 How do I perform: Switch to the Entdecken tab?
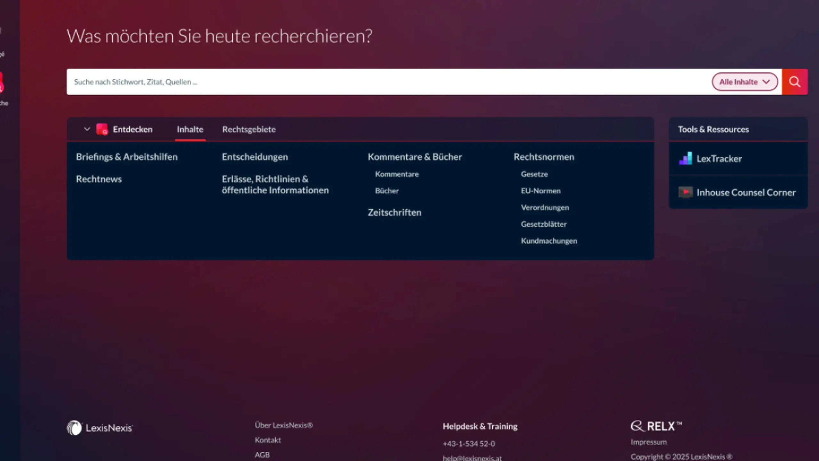(133, 129)
